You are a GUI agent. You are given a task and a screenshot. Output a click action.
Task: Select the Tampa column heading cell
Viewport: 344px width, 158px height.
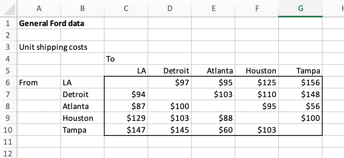coord(300,71)
